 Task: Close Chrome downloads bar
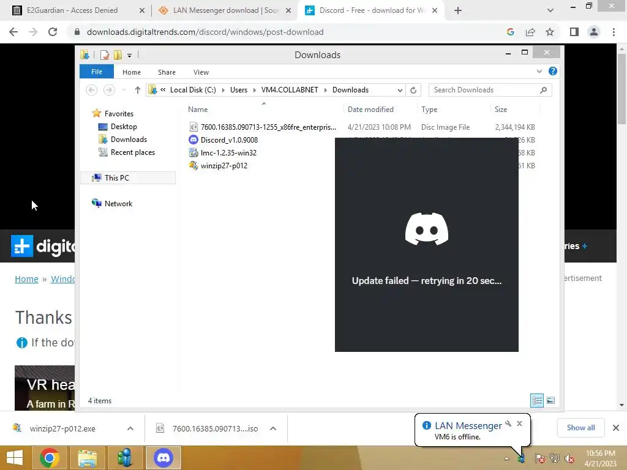pyautogui.click(x=616, y=428)
